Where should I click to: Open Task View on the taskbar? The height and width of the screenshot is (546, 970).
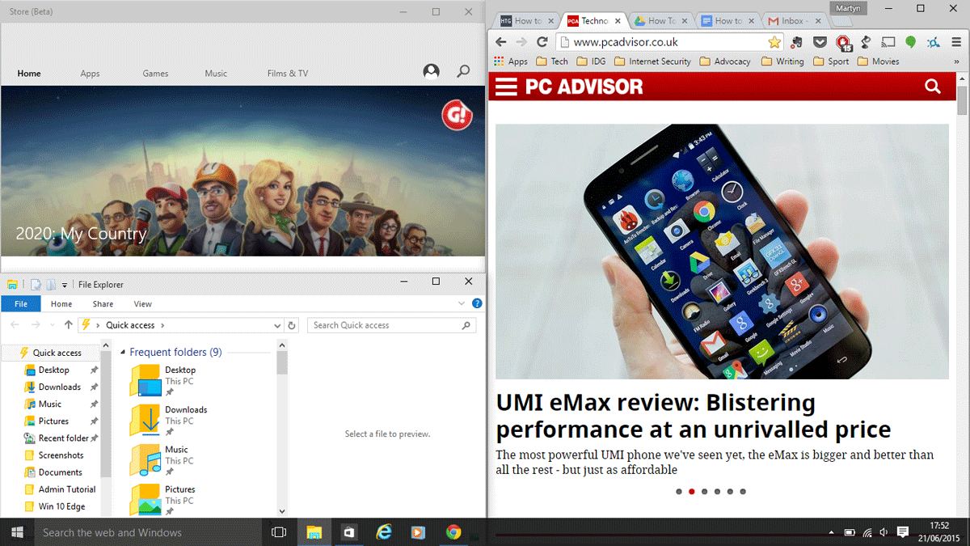279,532
